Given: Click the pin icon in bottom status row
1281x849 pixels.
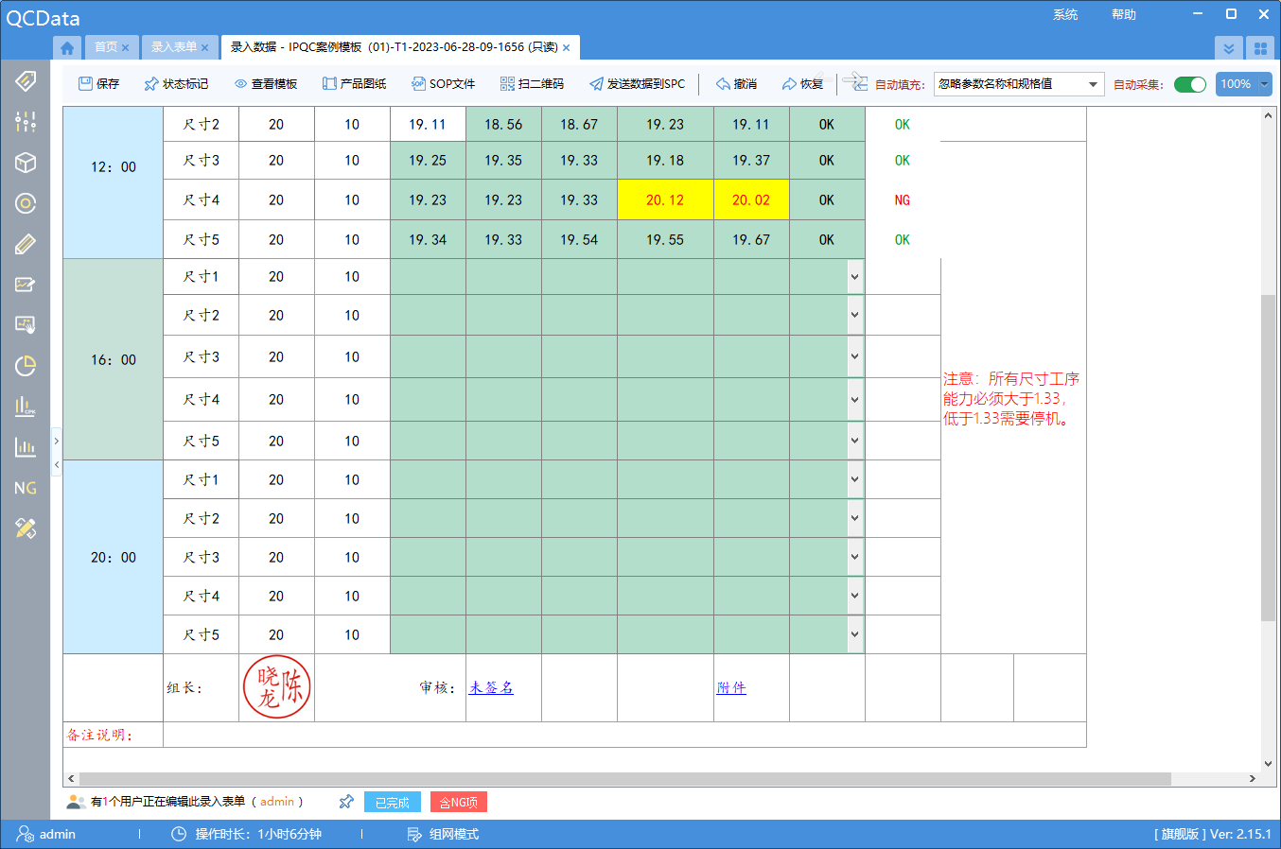Looking at the screenshot, I should [346, 802].
